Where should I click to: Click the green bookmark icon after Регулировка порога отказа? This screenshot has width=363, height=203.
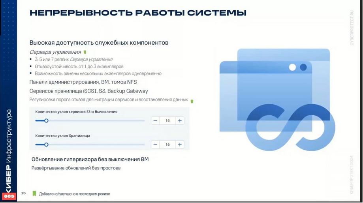pyautogui.click(x=192, y=101)
